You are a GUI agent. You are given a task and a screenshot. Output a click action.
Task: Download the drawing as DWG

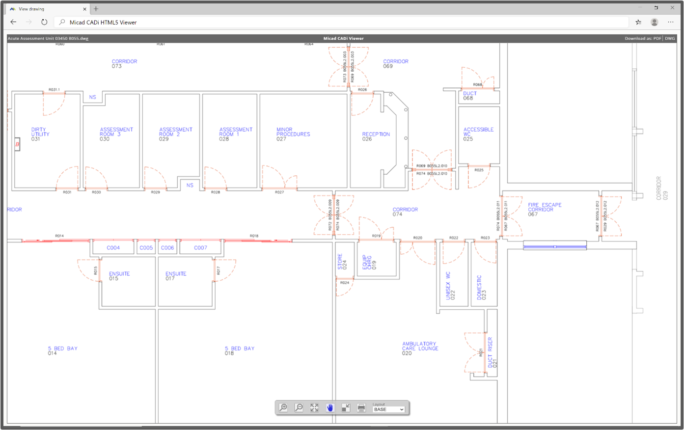click(670, 38)
